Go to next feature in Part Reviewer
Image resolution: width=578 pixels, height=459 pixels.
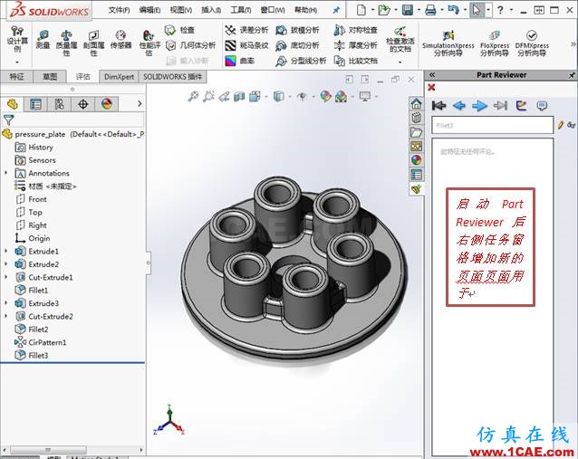[479, 106]
